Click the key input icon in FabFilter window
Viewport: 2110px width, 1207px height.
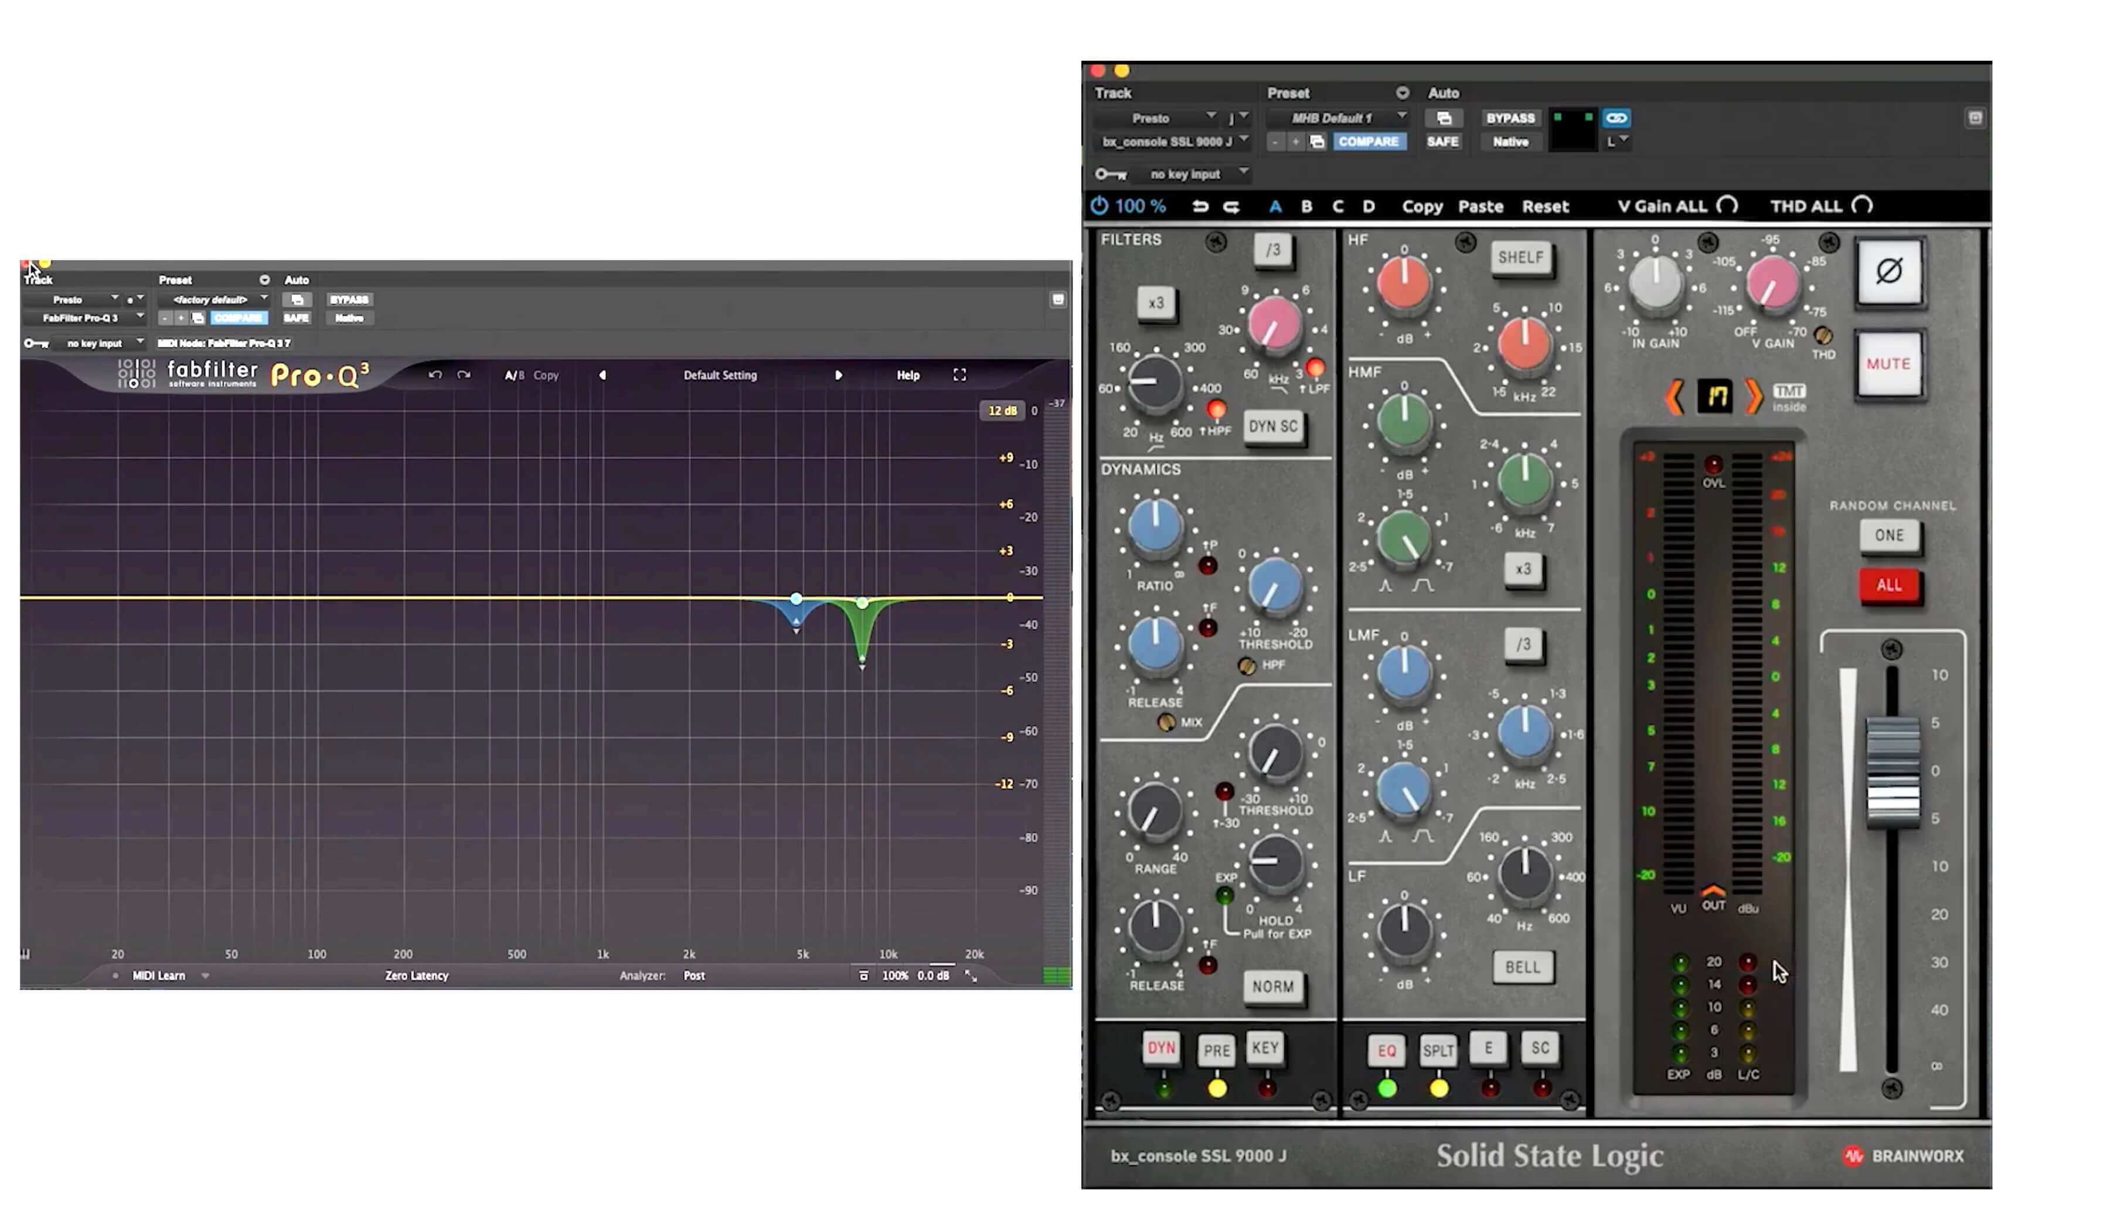[36, 343]
